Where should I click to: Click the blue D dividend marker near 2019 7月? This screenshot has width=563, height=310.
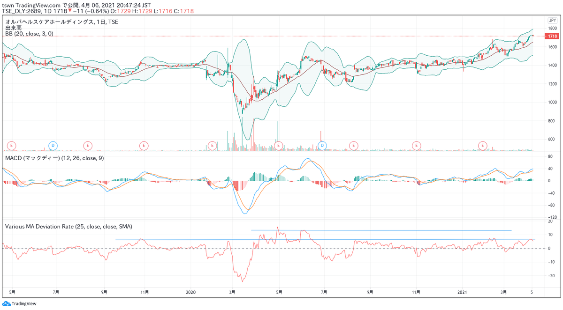click(53, 146)
